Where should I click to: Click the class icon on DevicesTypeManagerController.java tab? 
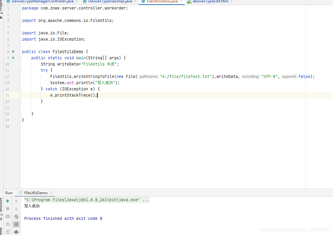(x=8, y=1)
